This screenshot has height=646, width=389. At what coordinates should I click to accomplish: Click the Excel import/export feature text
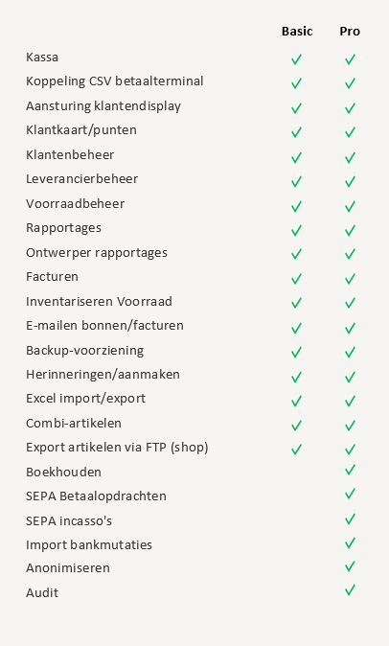pos(85,399)
